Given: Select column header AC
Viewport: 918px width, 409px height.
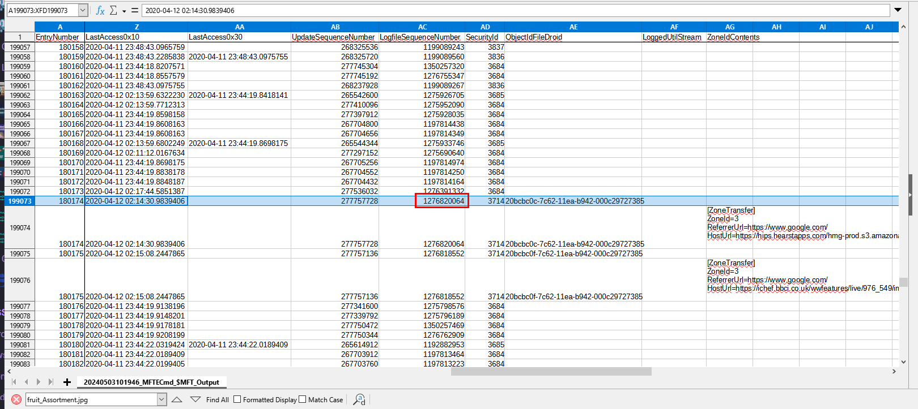Looking at the screenshot, I should [x=422, y=27].
